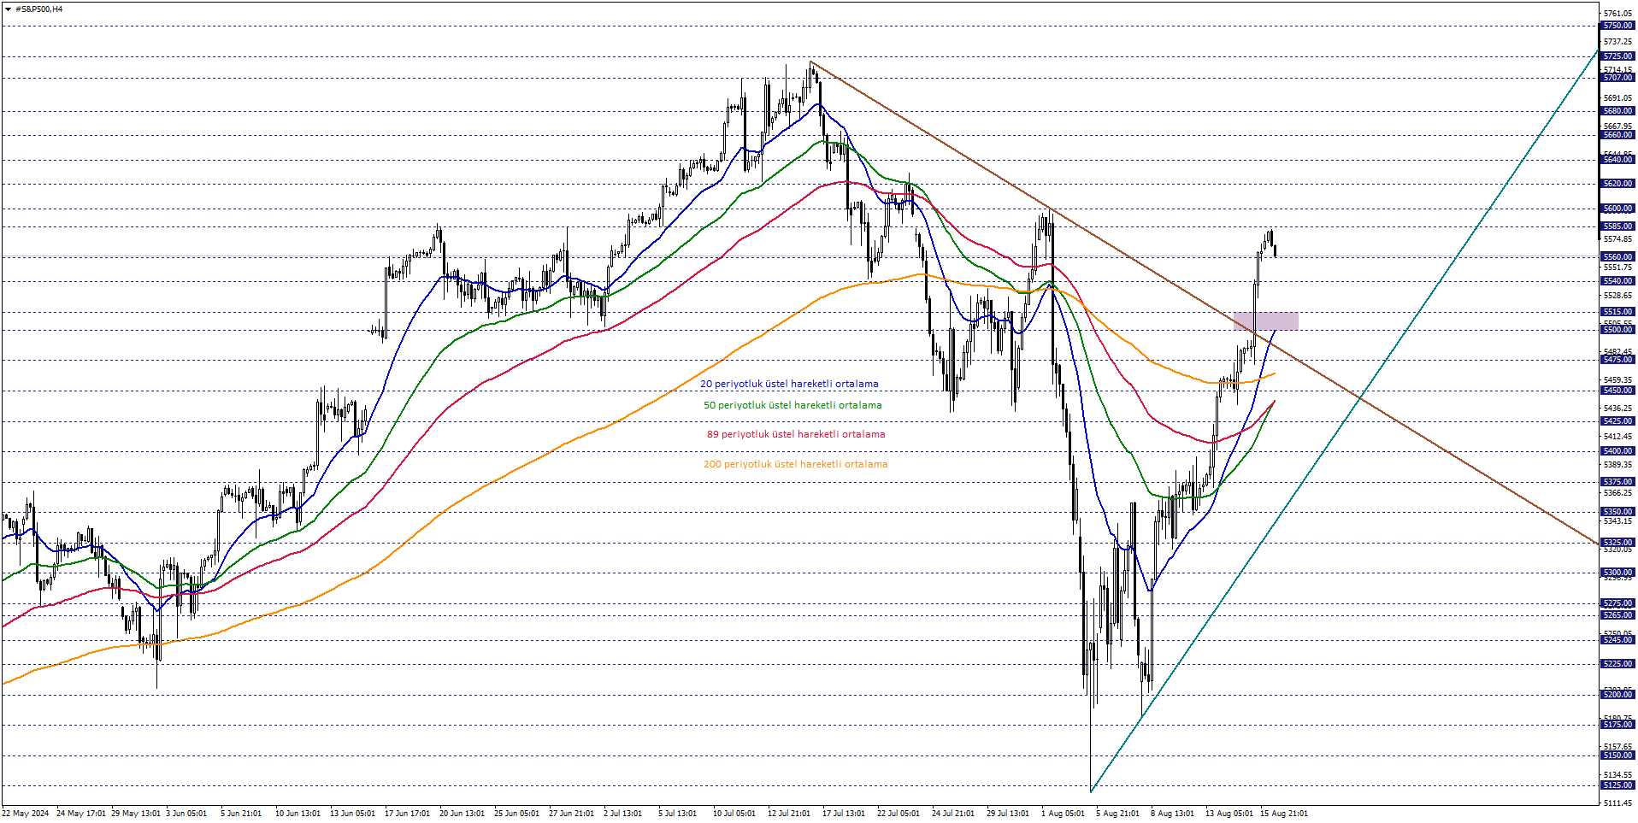The height and width of the screenshot is (823, 1638).
Task: Click the 5111.45 price scale value
Action: point(1618,803)
